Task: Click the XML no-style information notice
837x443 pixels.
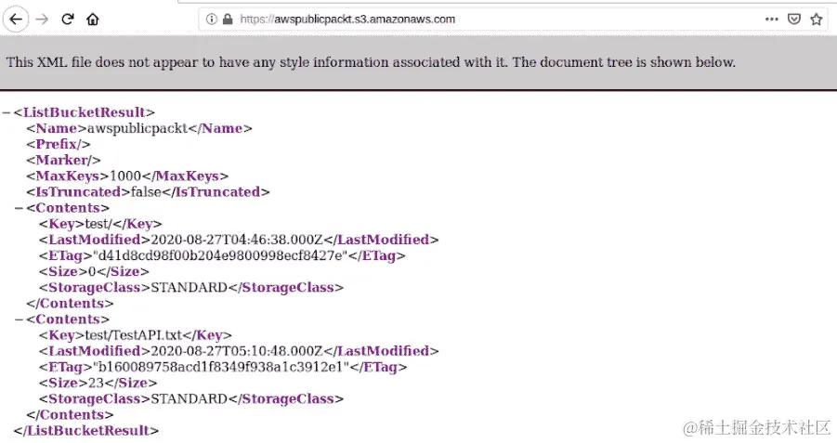Action: click(x=371, y=62)
